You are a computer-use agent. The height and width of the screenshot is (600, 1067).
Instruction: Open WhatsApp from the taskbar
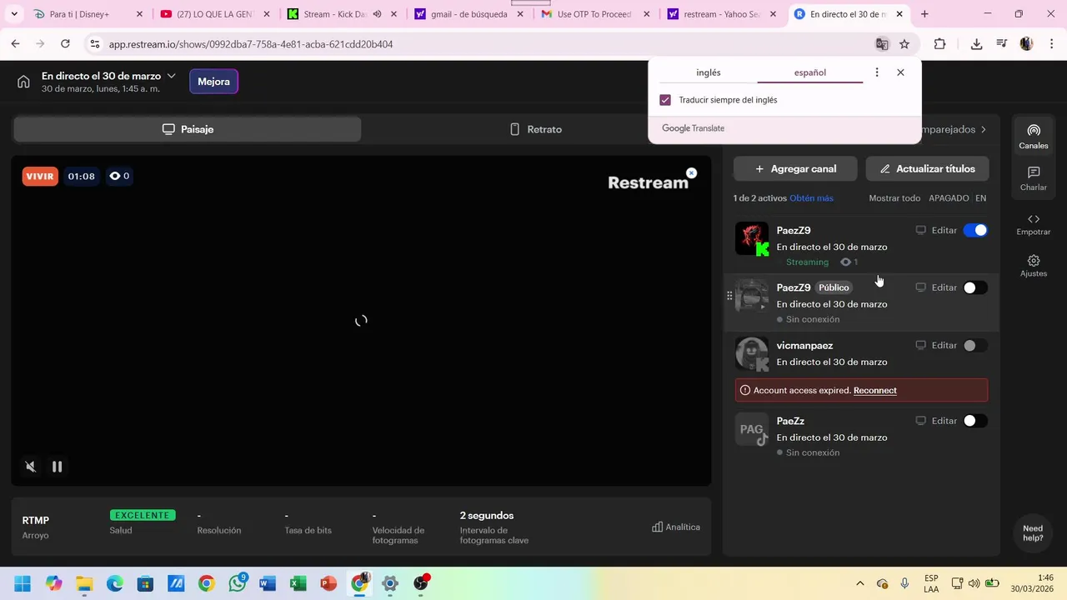(238, 583)
